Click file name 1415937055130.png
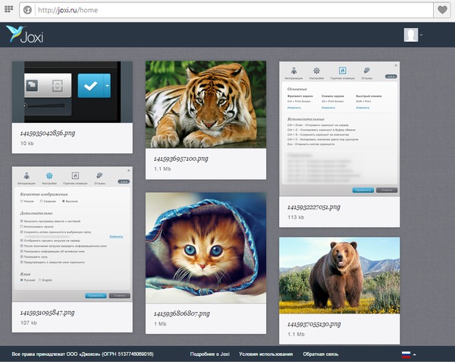Image resolution: width=455 pixels, height=362 pixels. tap(314, 324)
